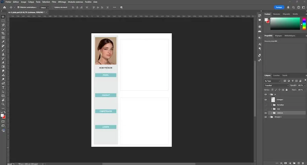Toggle visibility of the top group
Viewport: 307px width, 165px height.
click(x=266, y=94)
